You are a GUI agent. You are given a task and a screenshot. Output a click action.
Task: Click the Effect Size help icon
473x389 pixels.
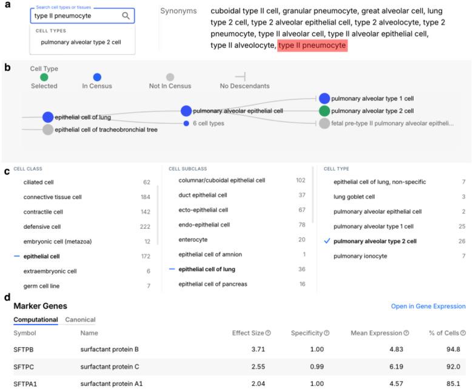click(x=268, y=333)
